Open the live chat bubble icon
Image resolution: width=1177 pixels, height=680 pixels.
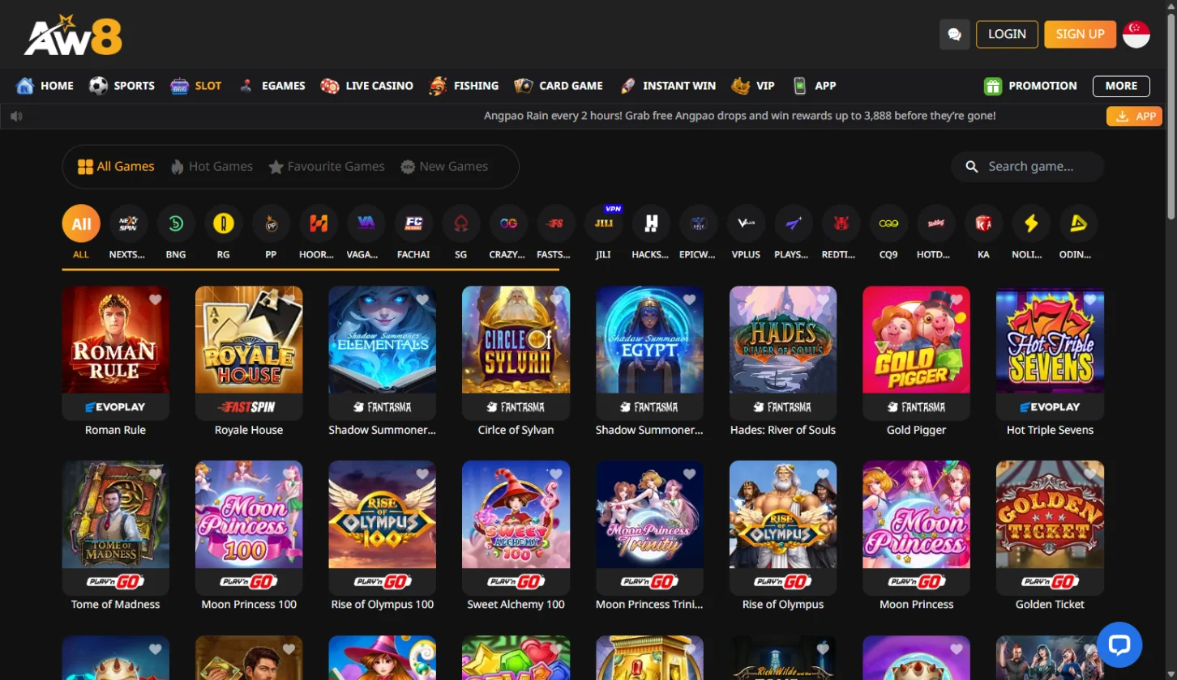[1119, 644]
